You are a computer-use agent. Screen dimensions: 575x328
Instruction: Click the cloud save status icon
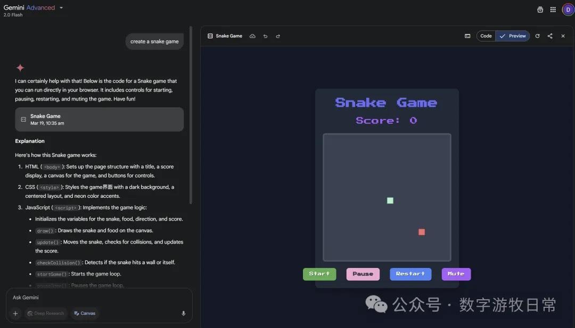252,36
